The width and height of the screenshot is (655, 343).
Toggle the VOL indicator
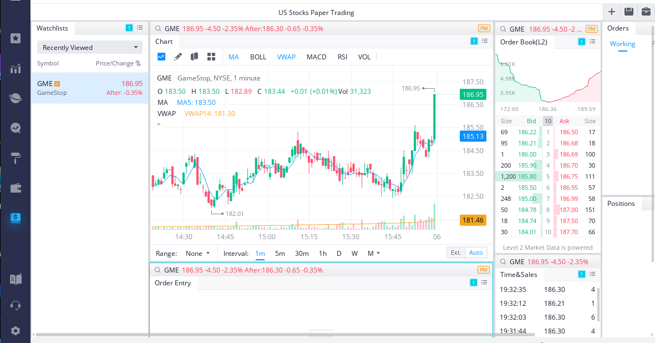coord(364,57)
